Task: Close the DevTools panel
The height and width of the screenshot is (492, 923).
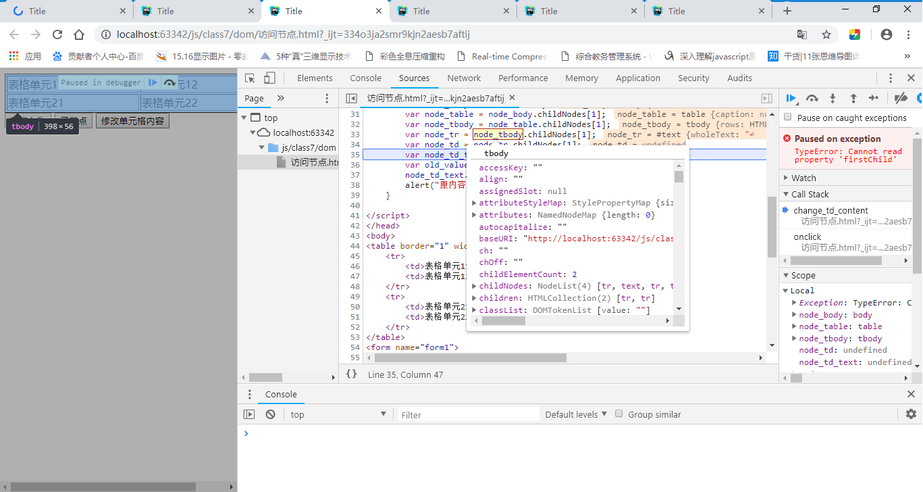Action: [911, 78]
